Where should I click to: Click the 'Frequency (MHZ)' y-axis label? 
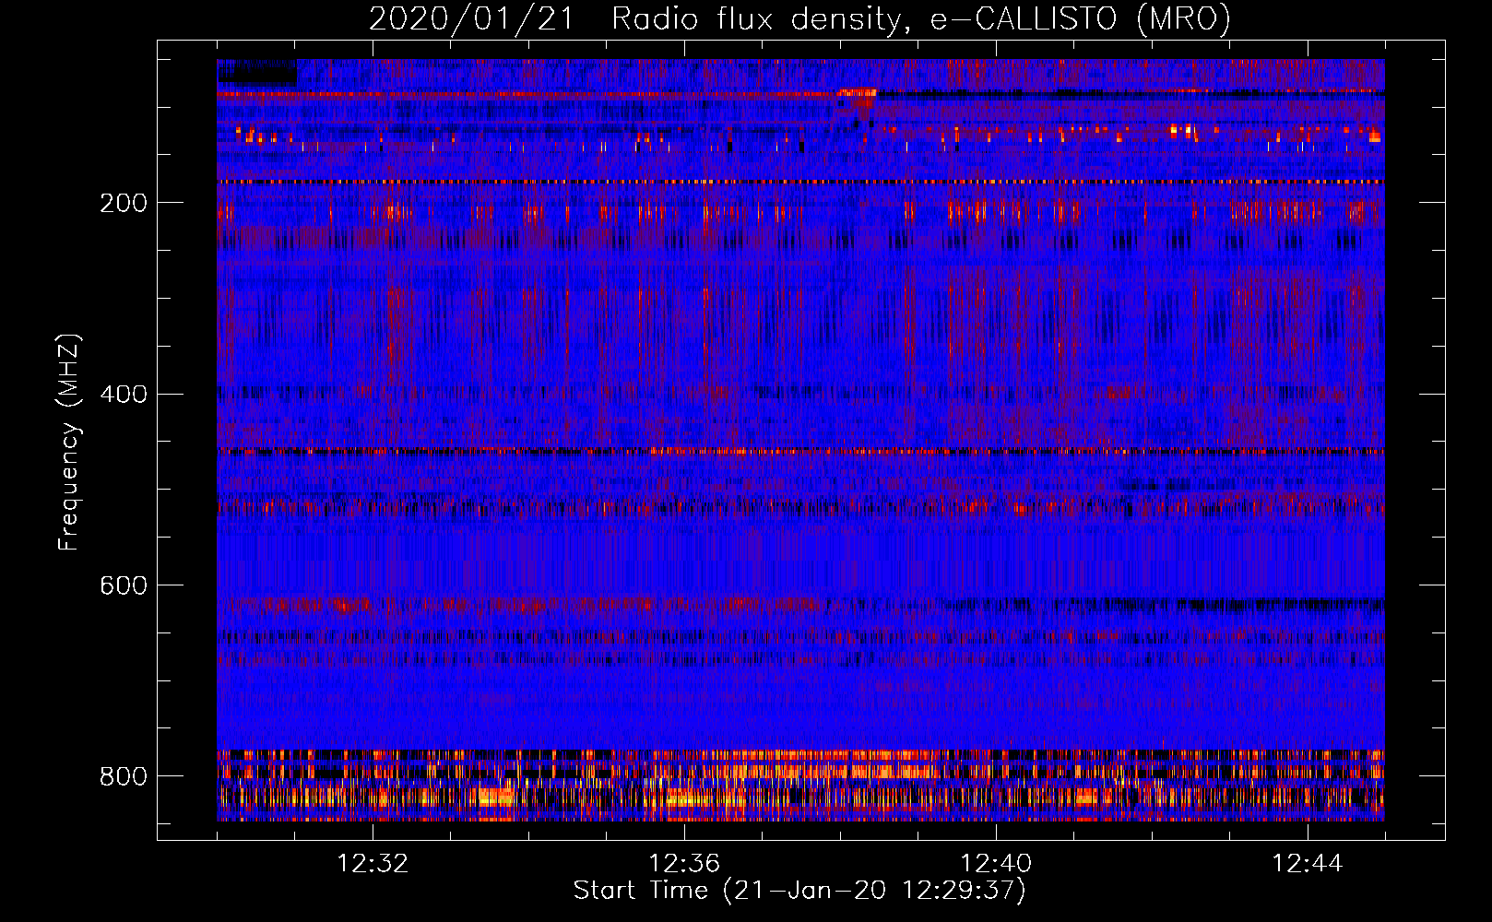tap(69, 442)
